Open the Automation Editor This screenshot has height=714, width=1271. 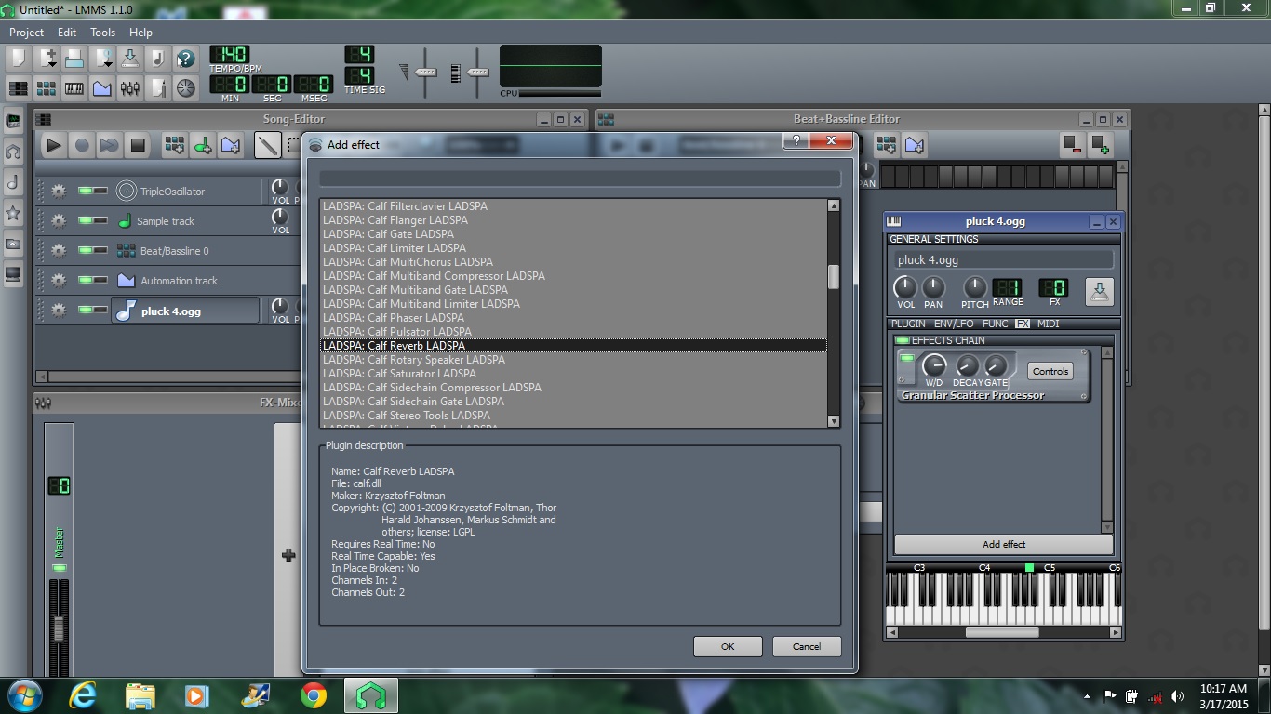tap(101, 88)
